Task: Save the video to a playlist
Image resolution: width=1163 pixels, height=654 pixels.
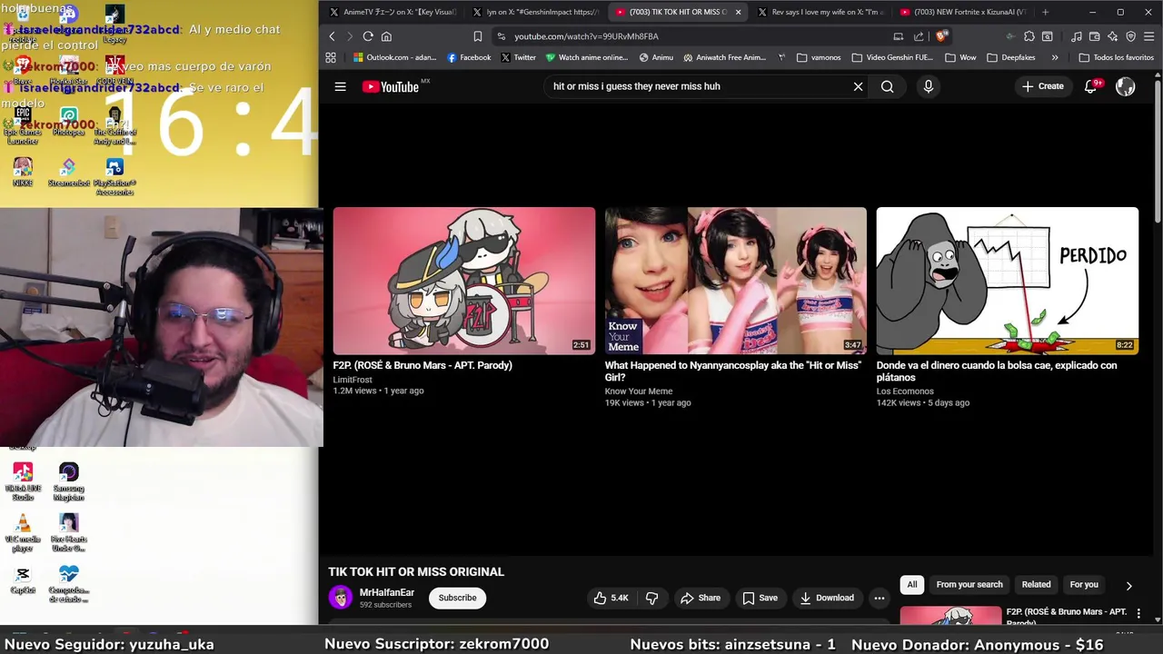Action: (x=760, y=598)
